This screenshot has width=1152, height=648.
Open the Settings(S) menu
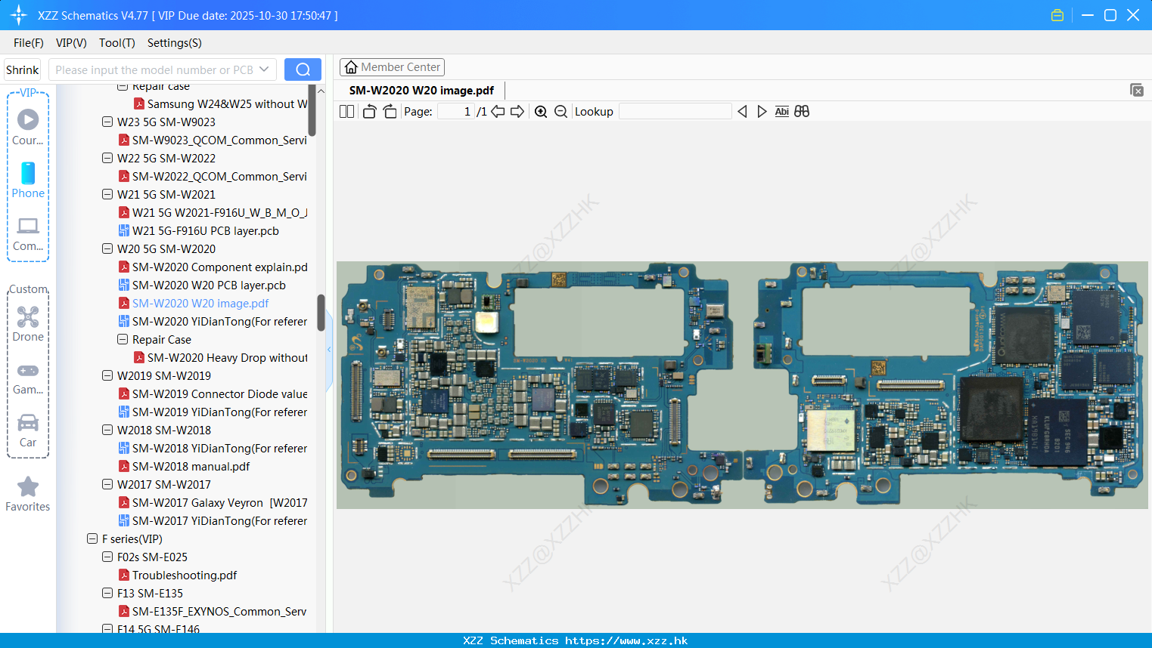[175, 43]
